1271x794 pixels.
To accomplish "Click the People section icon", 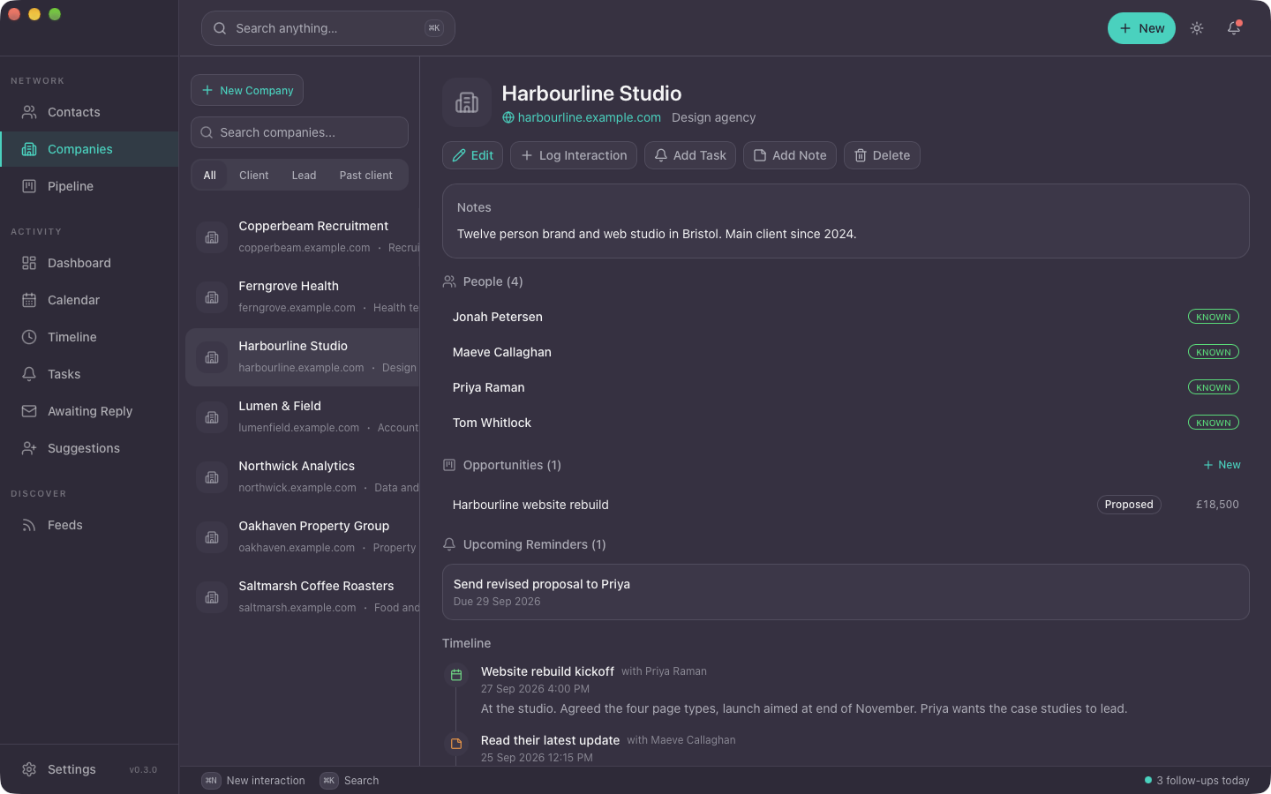I will point(449,281).
